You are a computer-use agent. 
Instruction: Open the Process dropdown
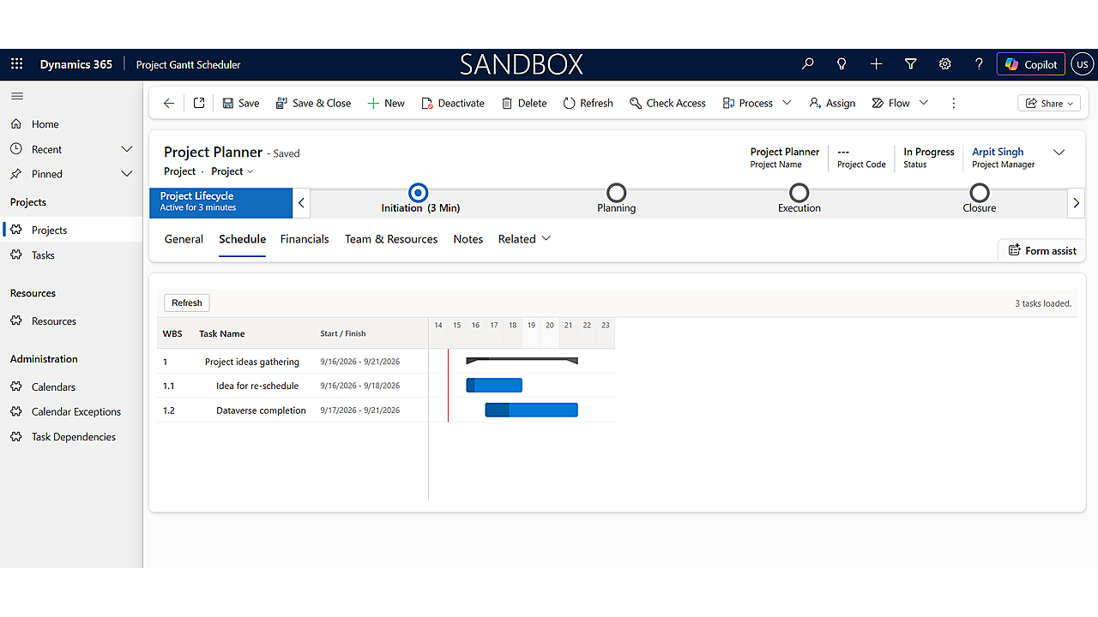click(757, 103)
